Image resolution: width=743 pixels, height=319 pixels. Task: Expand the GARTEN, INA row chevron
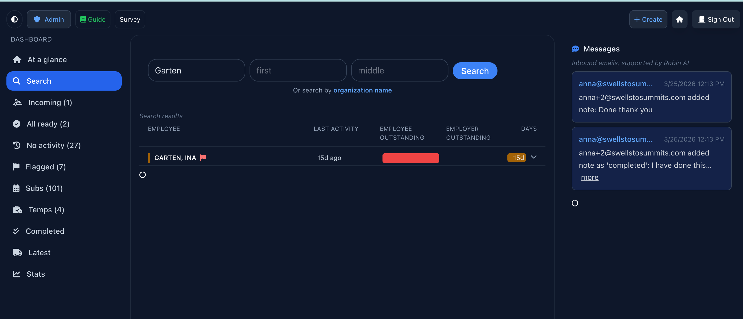(x=533, y=157)
